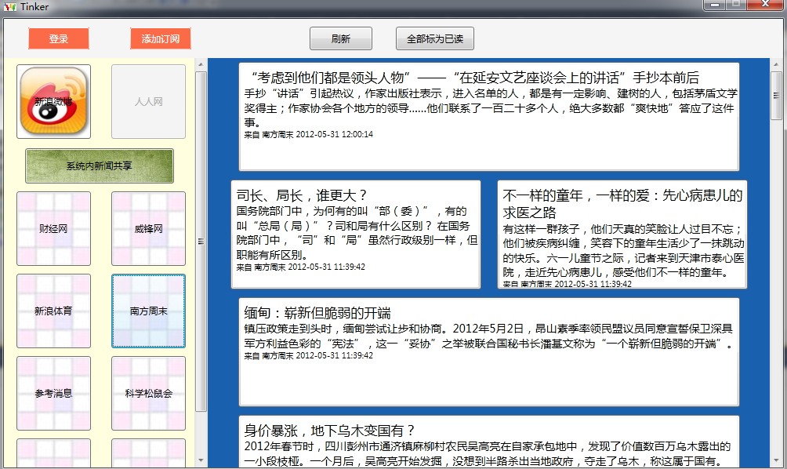This screenshot has width=787, height=469.
Task: Select the 科学松鼠会 feed tile
Action: click(149, 393)
